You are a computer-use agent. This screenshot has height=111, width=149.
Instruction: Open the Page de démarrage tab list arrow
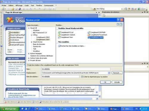tap(96, 12)
